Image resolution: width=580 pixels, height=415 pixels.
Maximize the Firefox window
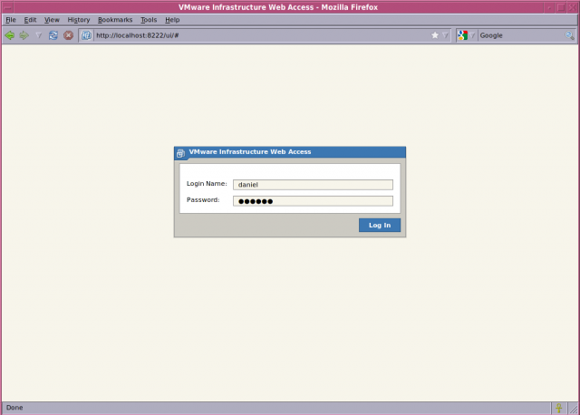click(561, 7)
